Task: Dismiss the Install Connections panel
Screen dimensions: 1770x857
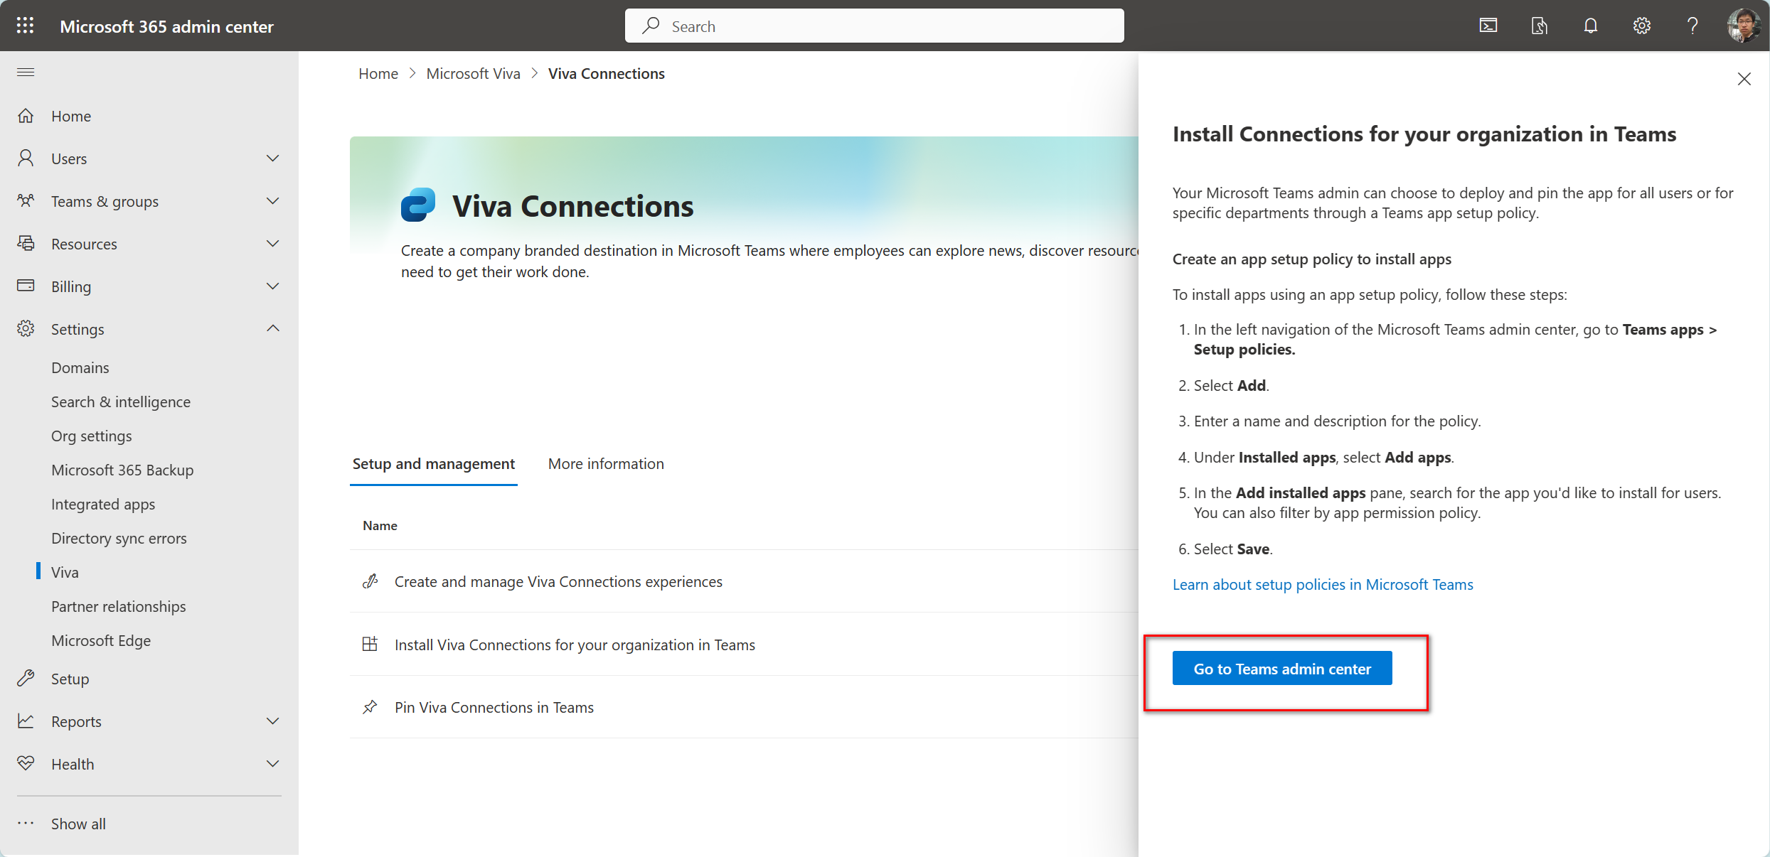Action: tap(1744, 79)
